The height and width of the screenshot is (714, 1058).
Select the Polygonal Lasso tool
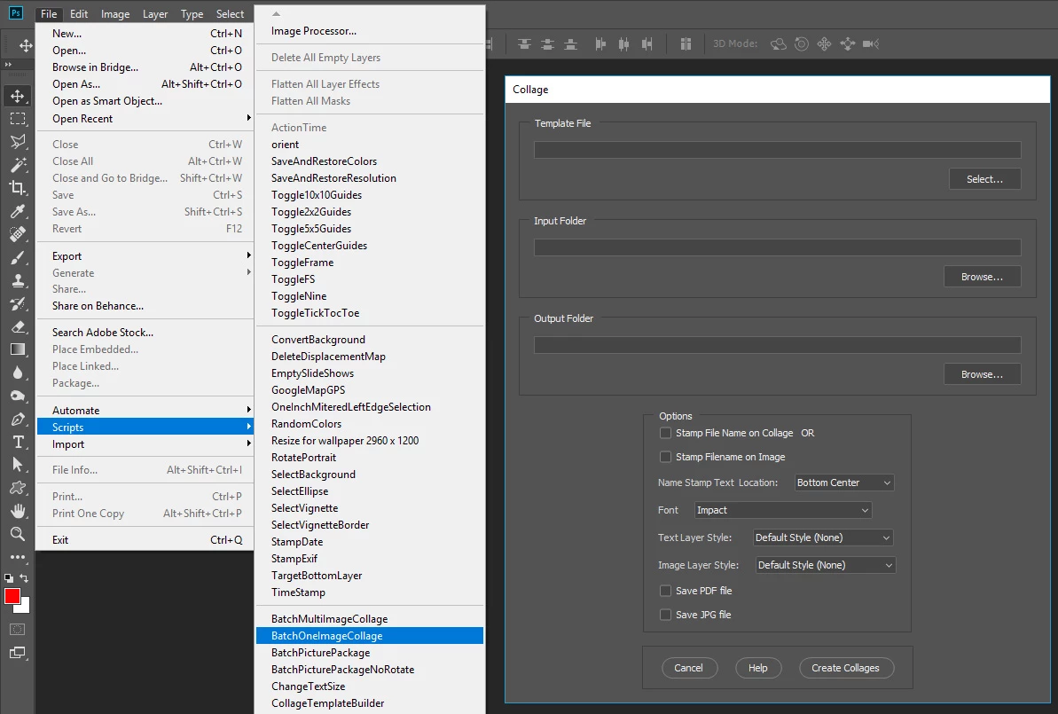point(18,142)
